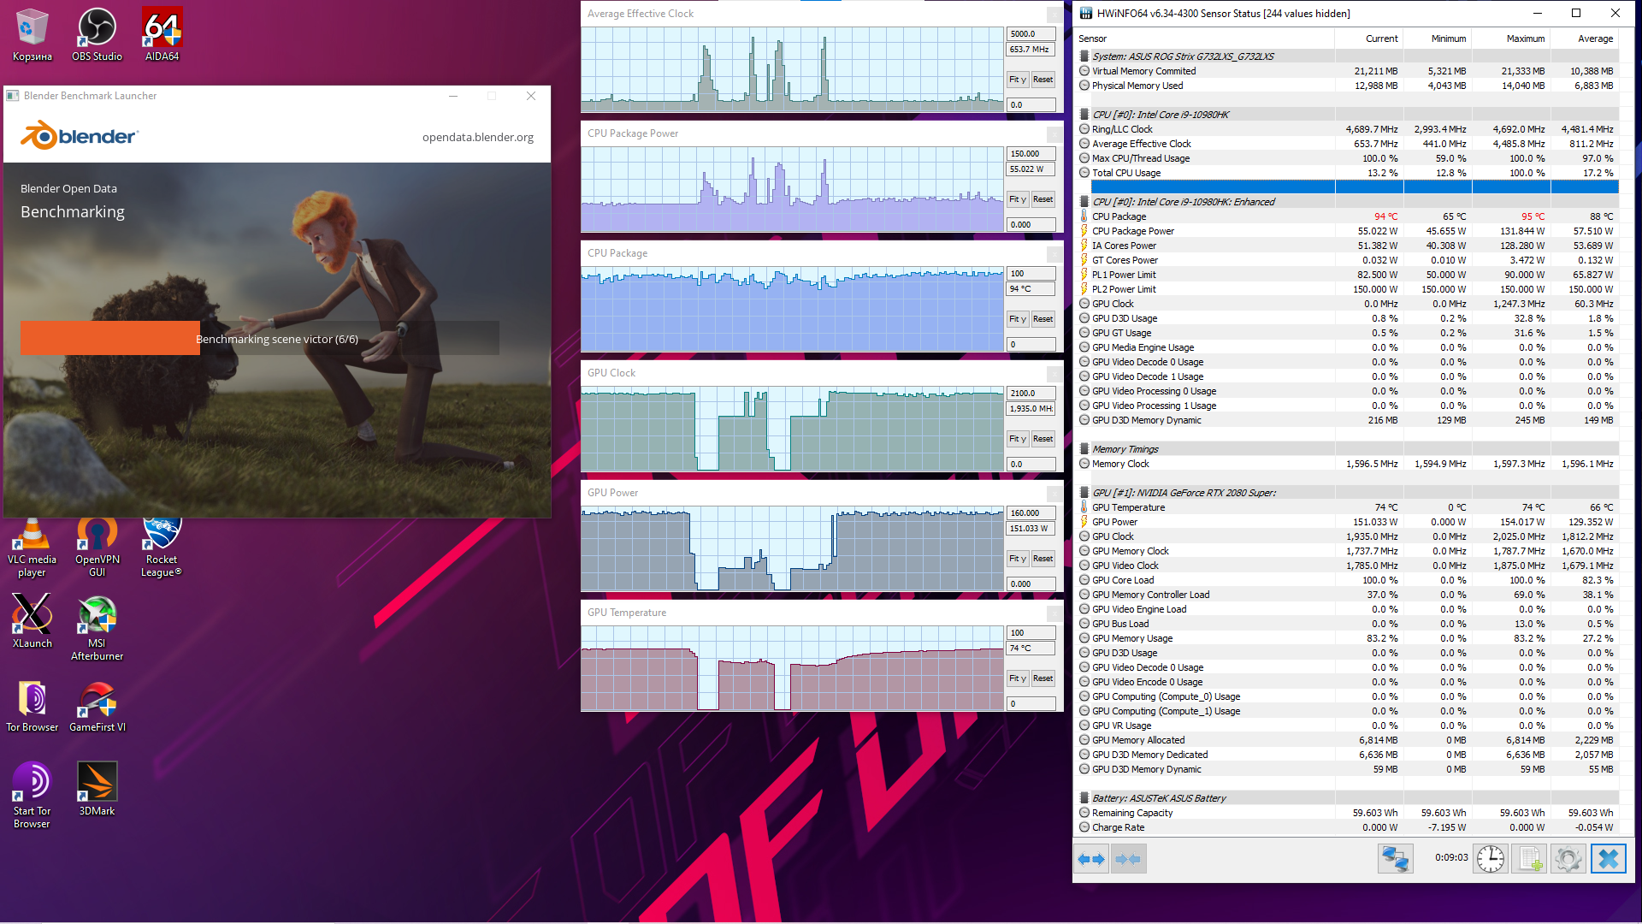The image size is (1642, 924).
Task: Click the Current column header
Action: click(x=1368, y=38)
